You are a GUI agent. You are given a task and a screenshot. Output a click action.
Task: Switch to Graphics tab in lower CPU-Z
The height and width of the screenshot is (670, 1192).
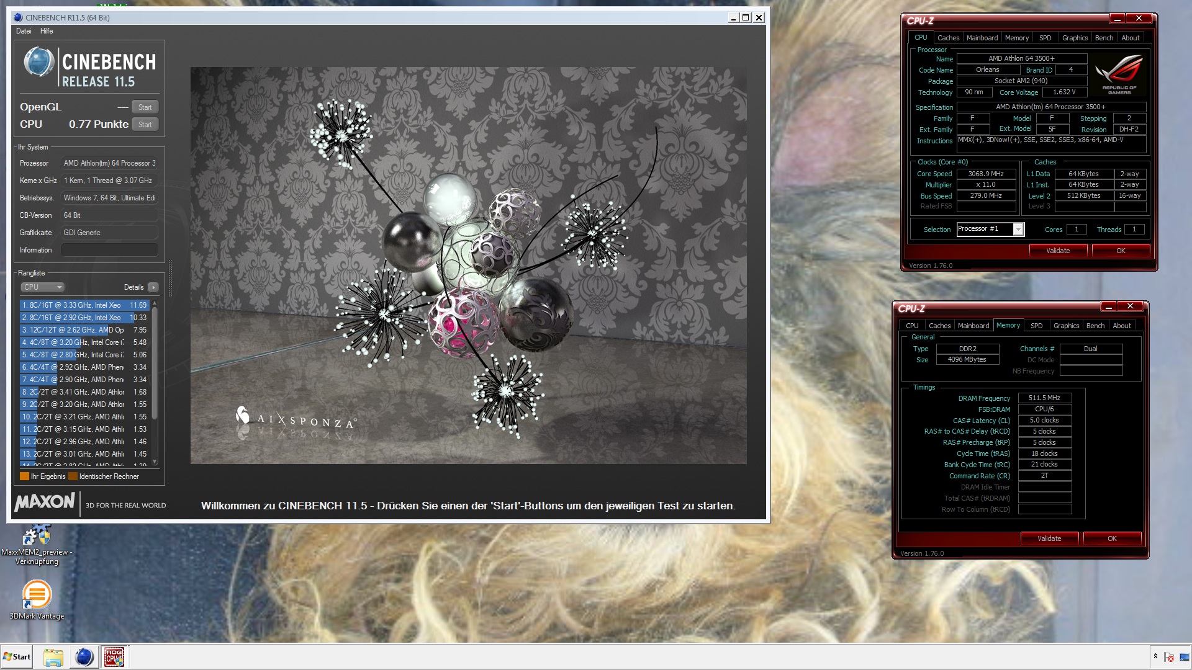click(1066, 326)
